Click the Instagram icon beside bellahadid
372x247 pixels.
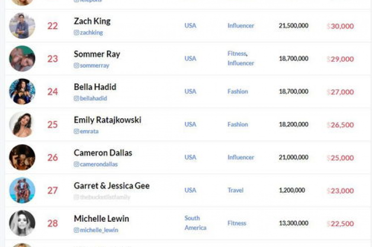77,98
